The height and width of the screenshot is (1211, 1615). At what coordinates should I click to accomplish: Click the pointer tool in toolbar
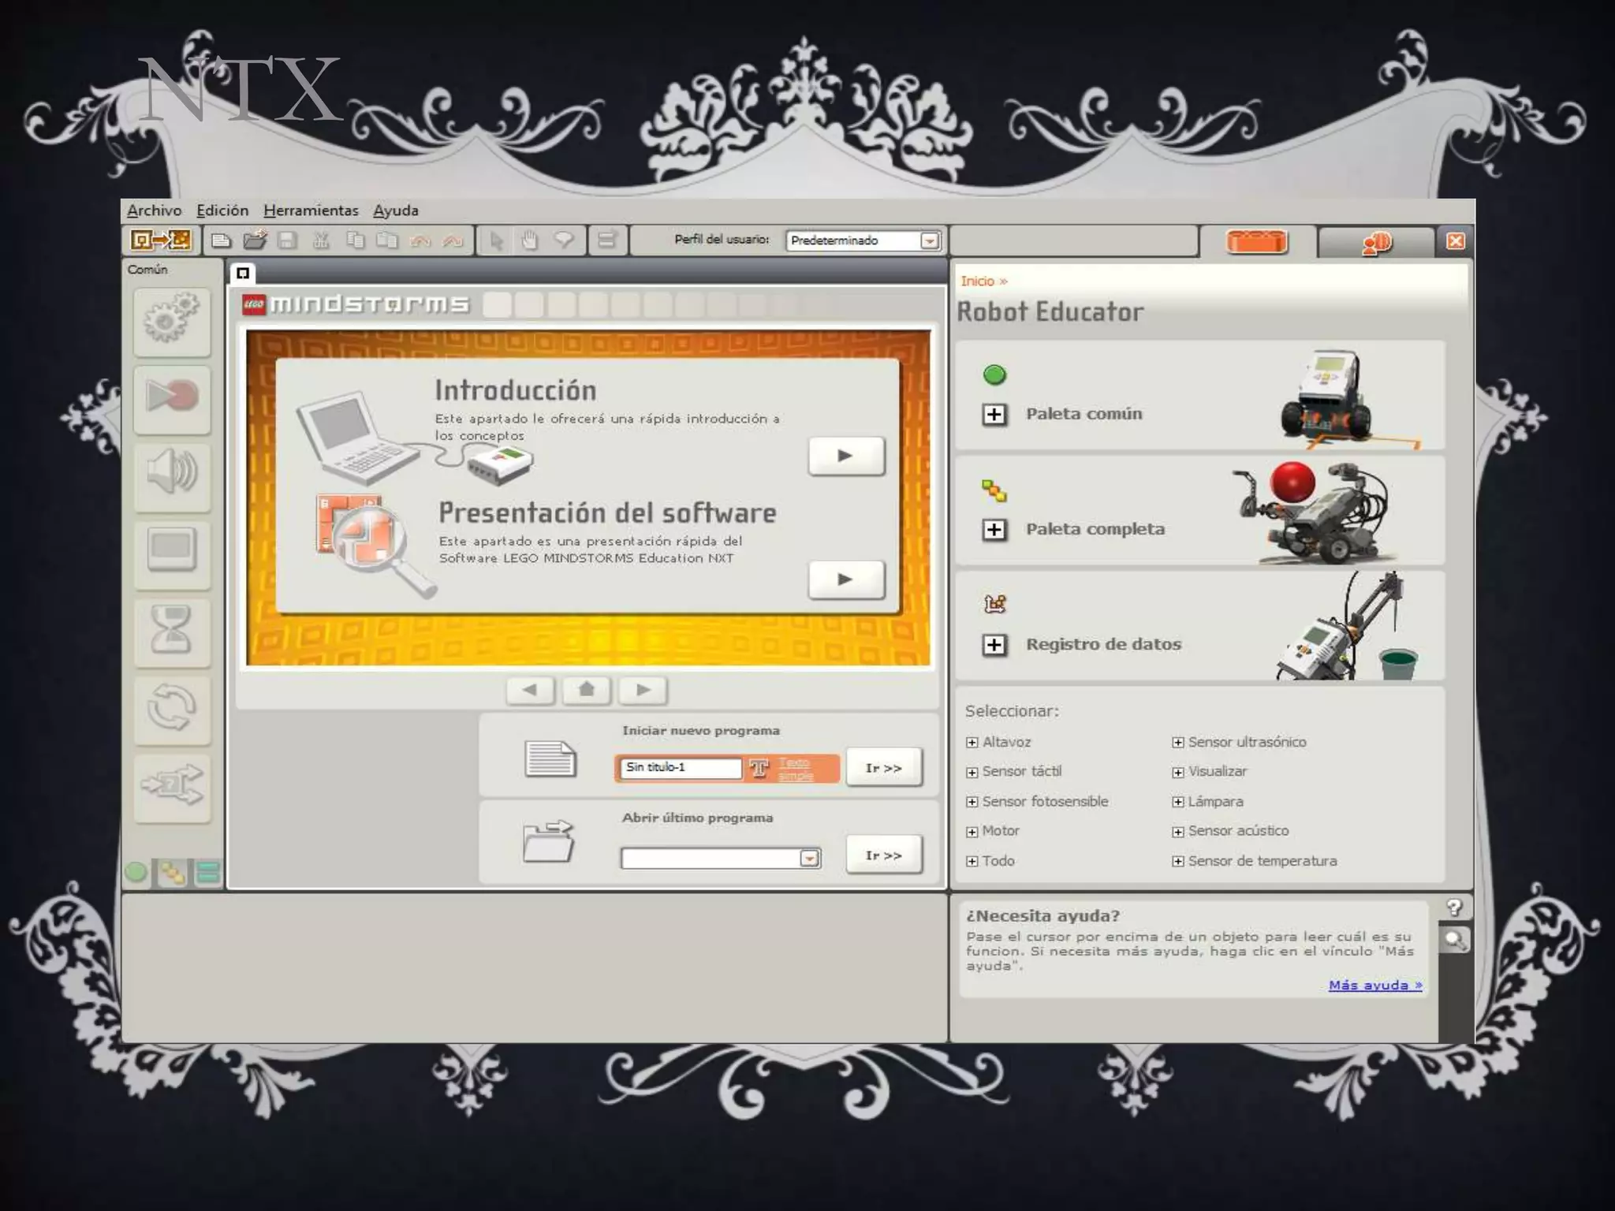click(x=496, y=240)
